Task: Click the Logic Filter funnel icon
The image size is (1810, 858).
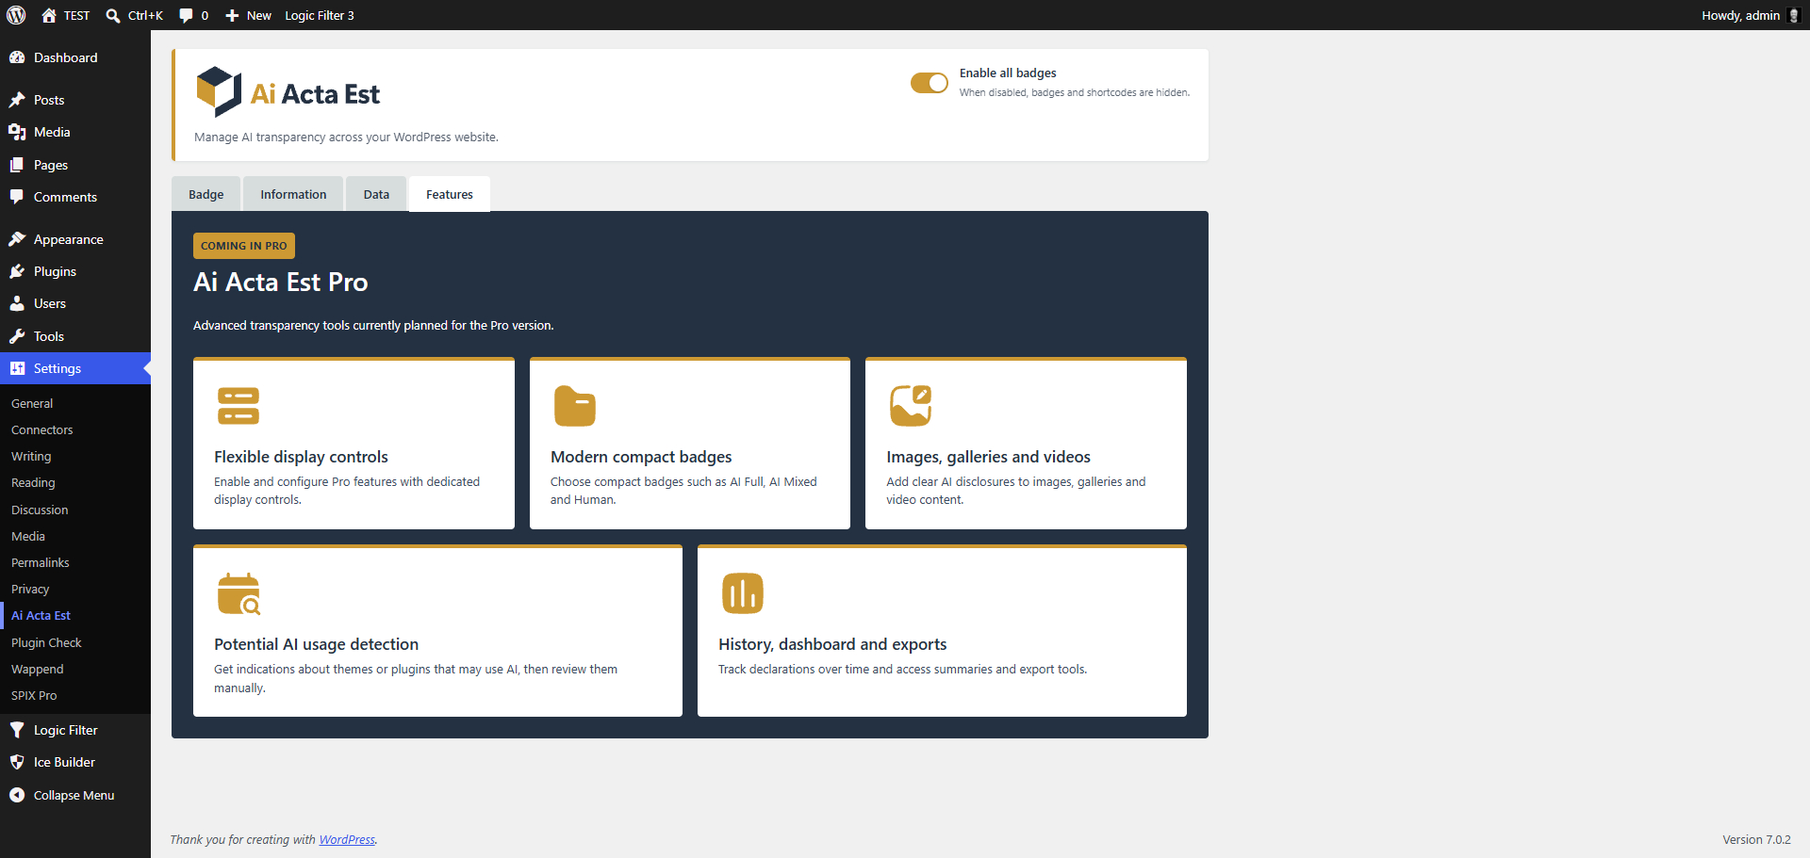Action: 17,730
